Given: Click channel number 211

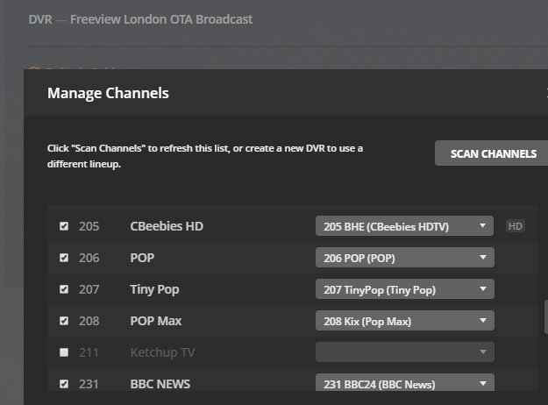Looking at the screenshot, I should 89,352.
